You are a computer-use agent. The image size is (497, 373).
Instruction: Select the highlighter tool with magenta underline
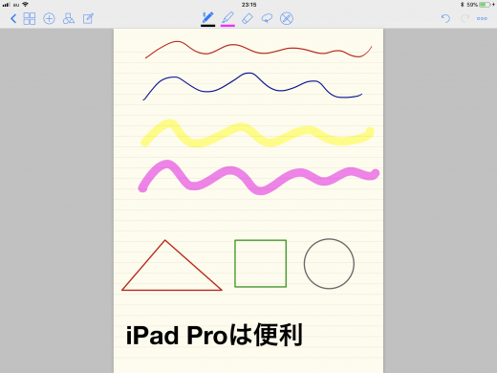[x=227, y=18]
